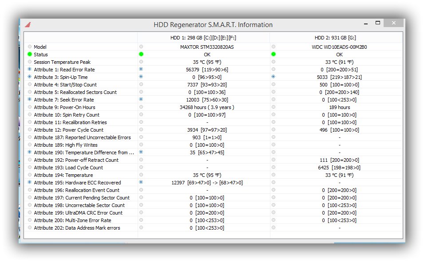Select Attribute 11: Recalibration Retries label
Image resolution: width=424 pixels, height=262 pixels.
(x=70, y=123)
